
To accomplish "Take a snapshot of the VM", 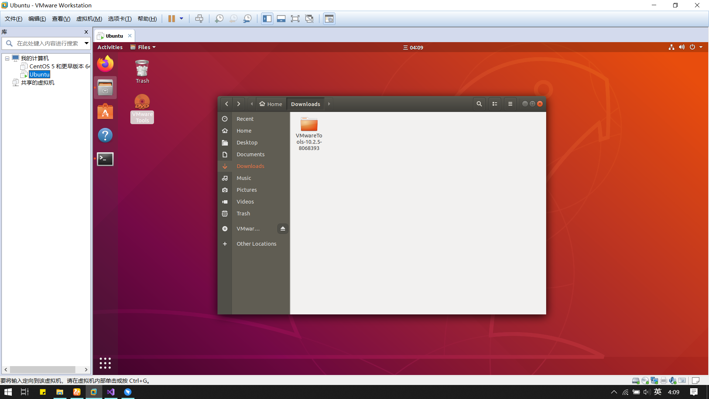I will coord(219,19).
